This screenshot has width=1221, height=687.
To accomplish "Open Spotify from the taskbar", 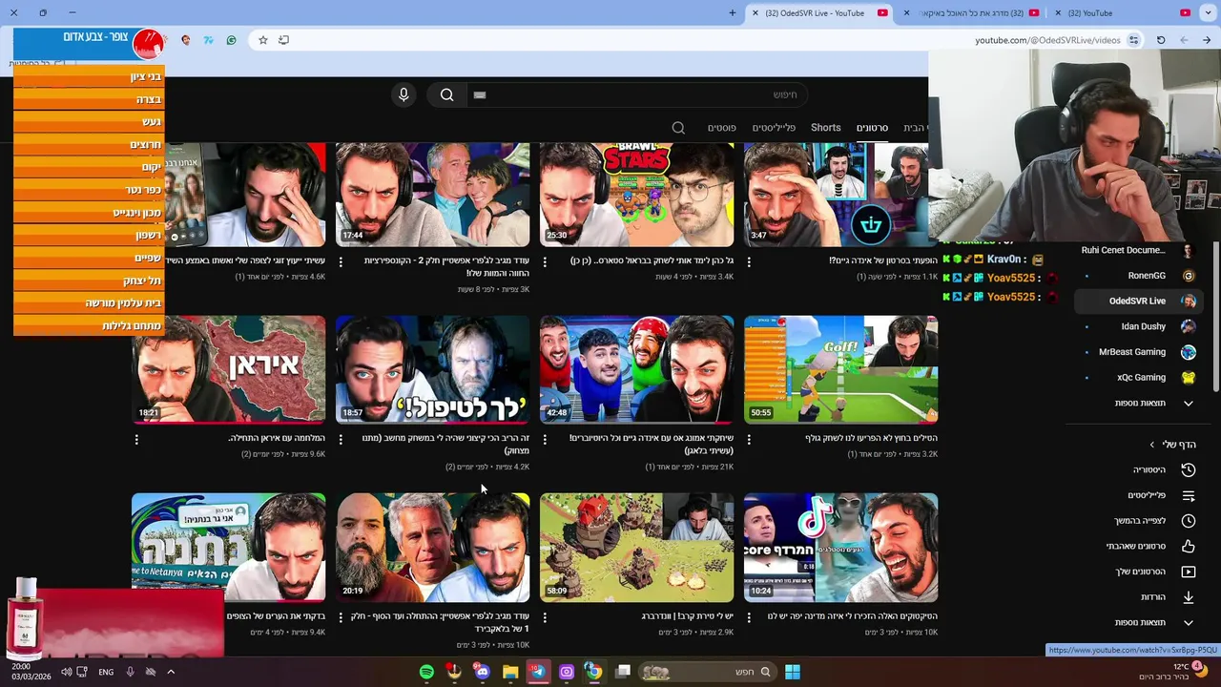I will pos(426,672).
